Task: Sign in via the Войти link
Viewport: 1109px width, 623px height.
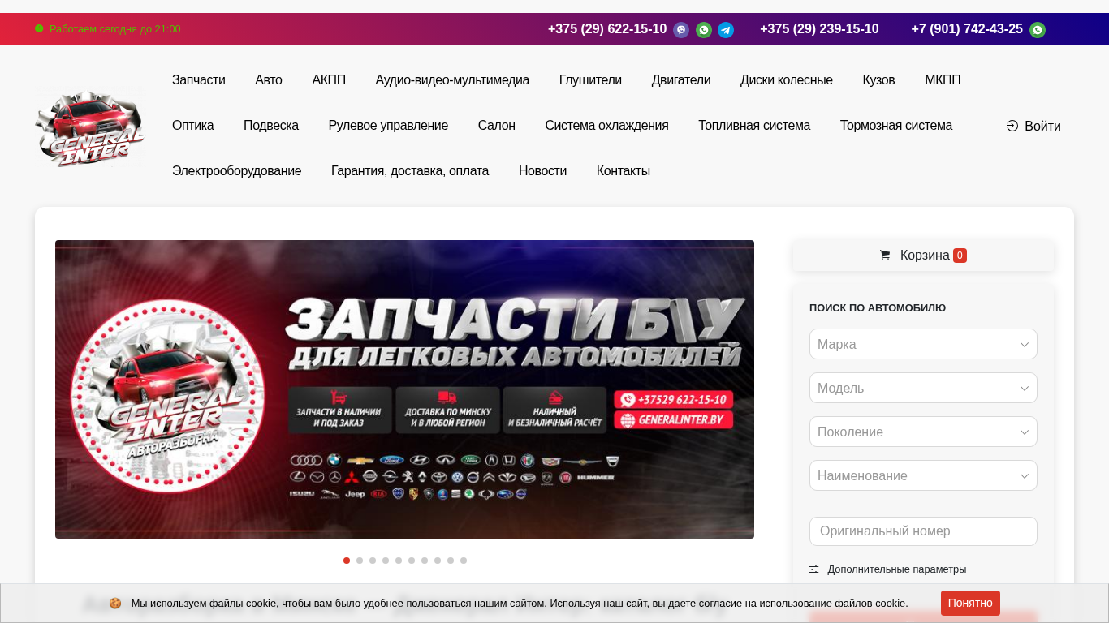Action: [x=1033, y=126]
